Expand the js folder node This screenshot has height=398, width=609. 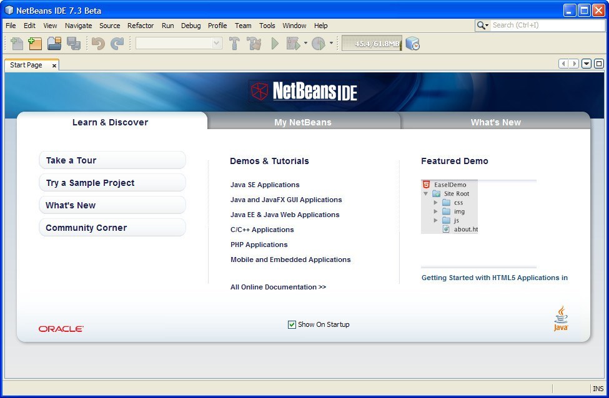click(x=435, y=220)
